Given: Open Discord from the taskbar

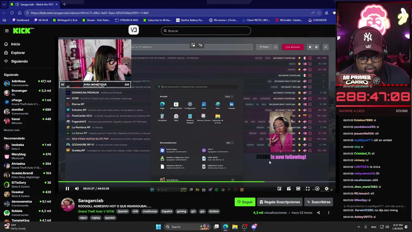Looking at the screenshot, I should [254, 227].
